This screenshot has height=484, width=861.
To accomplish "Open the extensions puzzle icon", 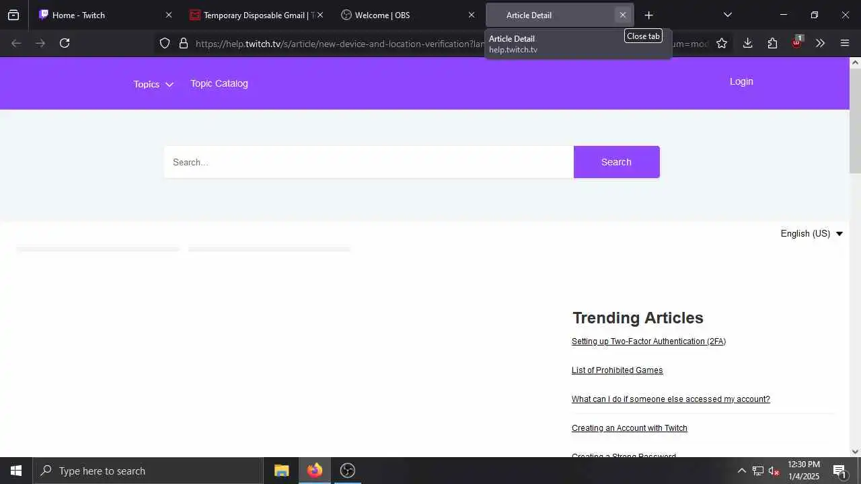I will [x=772, y=43].
